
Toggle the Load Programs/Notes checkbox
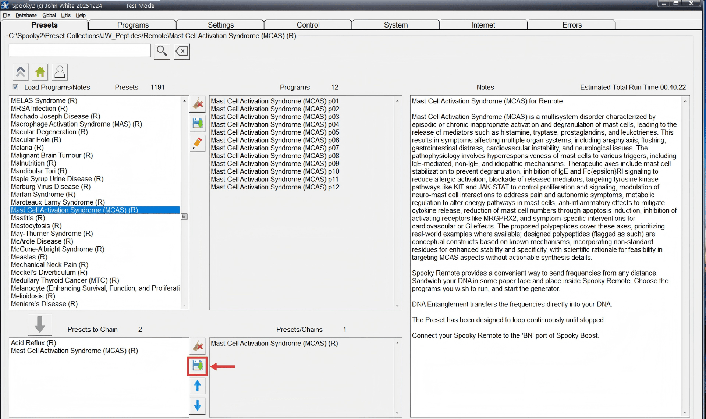(15, 87)
